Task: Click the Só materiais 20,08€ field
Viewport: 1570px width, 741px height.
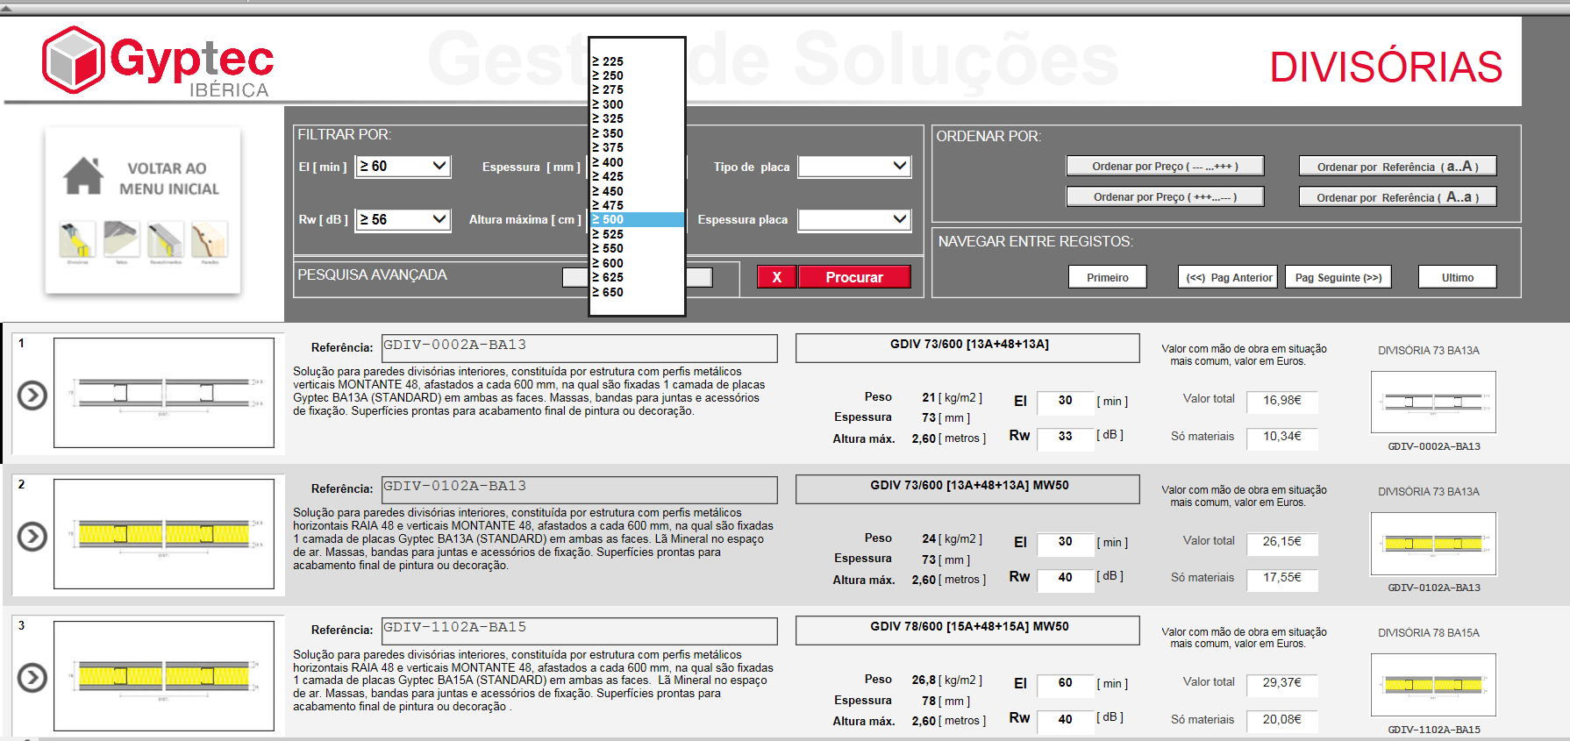Action: pyautogui.click(x=1281, y=720)
